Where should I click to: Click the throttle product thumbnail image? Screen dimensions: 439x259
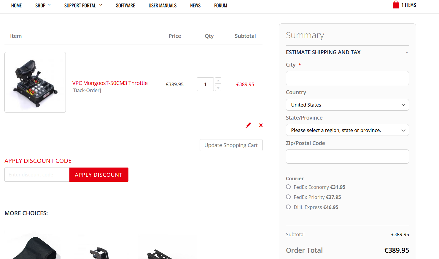pyautogui.click(x=35, y=82)
